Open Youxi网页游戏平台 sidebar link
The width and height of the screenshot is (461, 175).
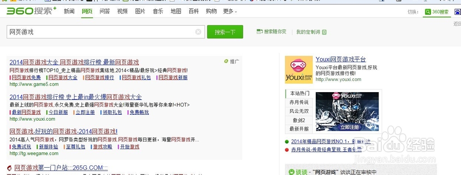341,59
